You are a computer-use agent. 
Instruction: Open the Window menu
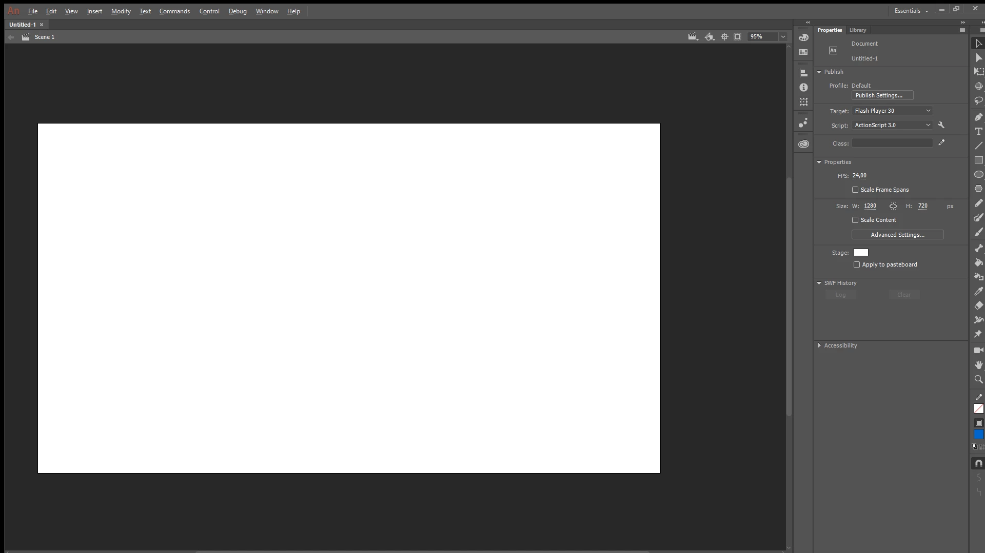(267, 11)
